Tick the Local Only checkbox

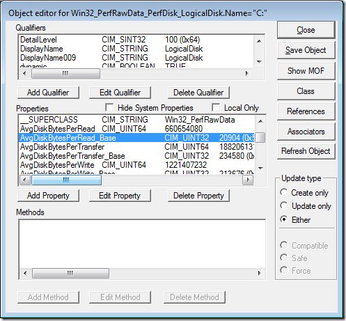click(216, 108)
